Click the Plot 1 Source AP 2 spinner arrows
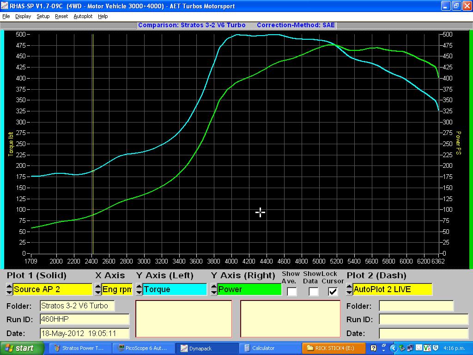Screen dimensions: 473x355 [x=9, y=289]
